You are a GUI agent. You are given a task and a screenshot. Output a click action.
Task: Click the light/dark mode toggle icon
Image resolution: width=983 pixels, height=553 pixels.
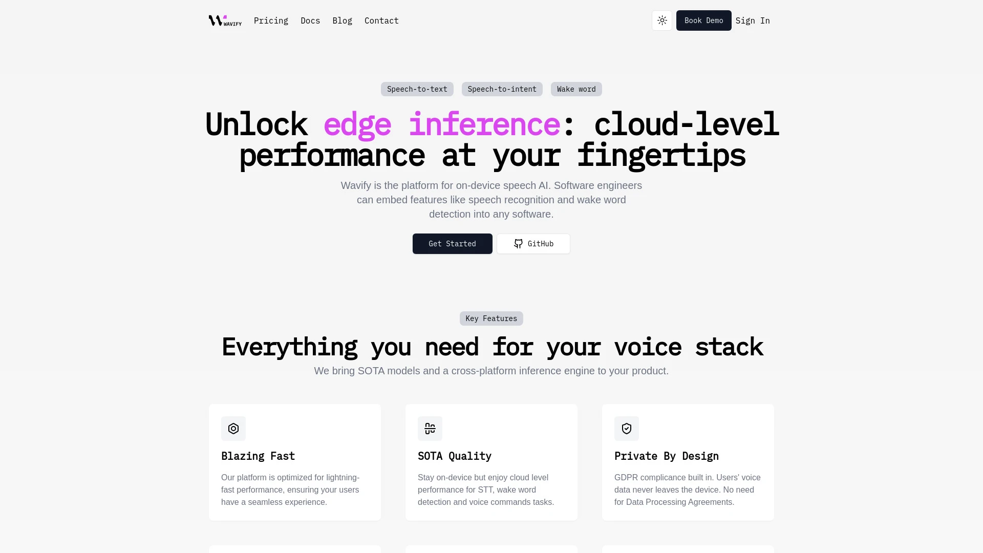tap(661, 20)
